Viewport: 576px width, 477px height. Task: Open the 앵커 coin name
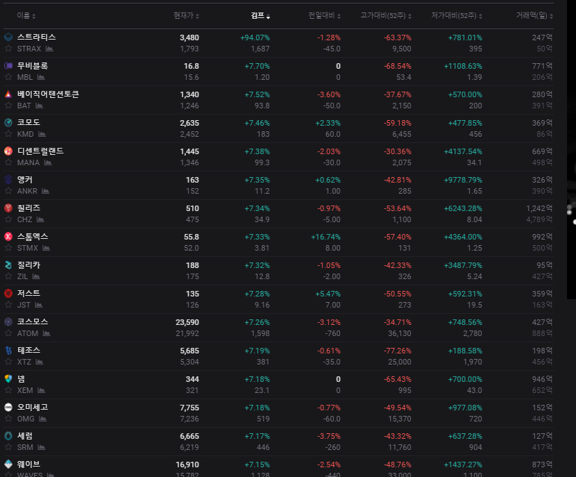(x=24, y=180)
